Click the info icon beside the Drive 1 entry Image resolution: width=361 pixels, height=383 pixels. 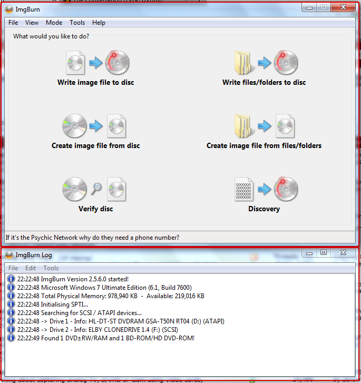(11, 321)
